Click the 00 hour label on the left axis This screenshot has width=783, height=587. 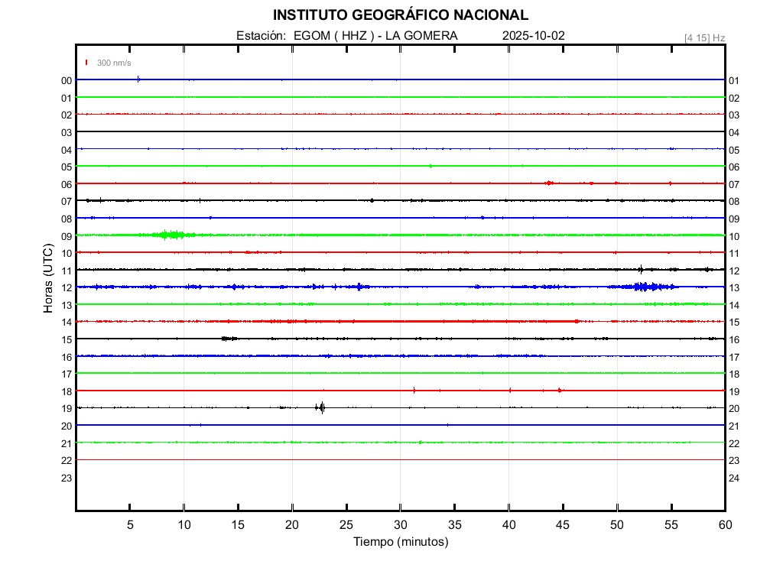click(x=67, y=80)
